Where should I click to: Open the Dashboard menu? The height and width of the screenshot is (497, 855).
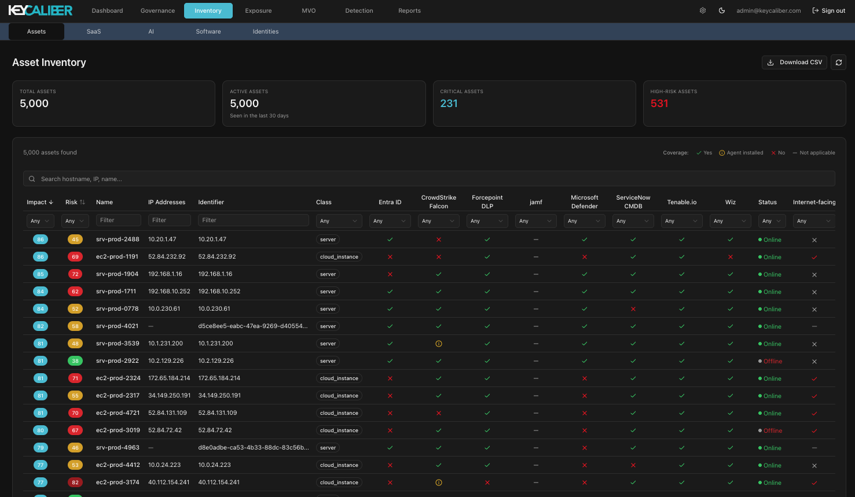click(x=107, y=10)
